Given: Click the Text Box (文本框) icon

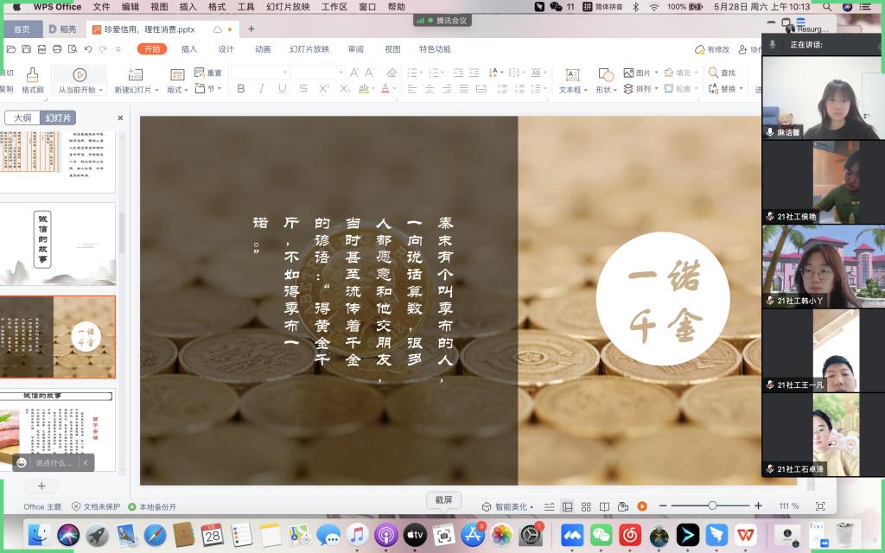Looking at the screenshot, I should (571, 75).
